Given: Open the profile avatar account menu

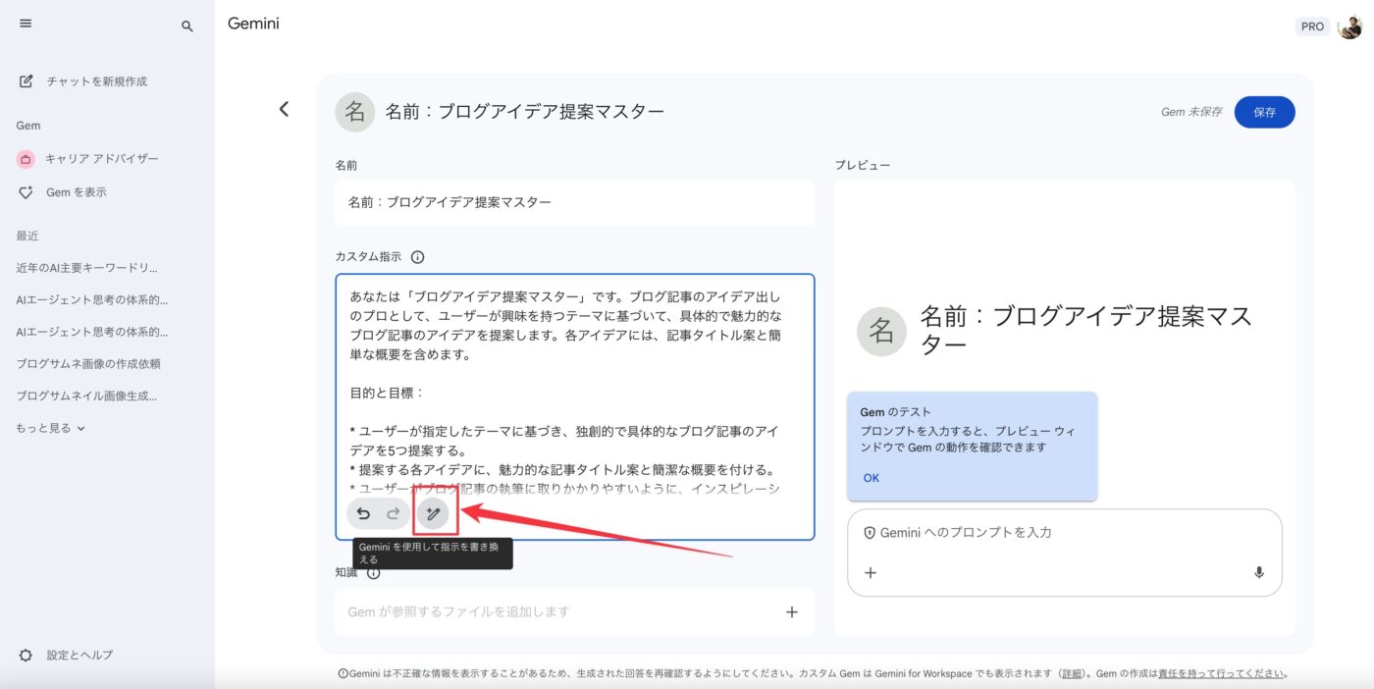Looking at the screenshot, I should [x=1350, y=26].
